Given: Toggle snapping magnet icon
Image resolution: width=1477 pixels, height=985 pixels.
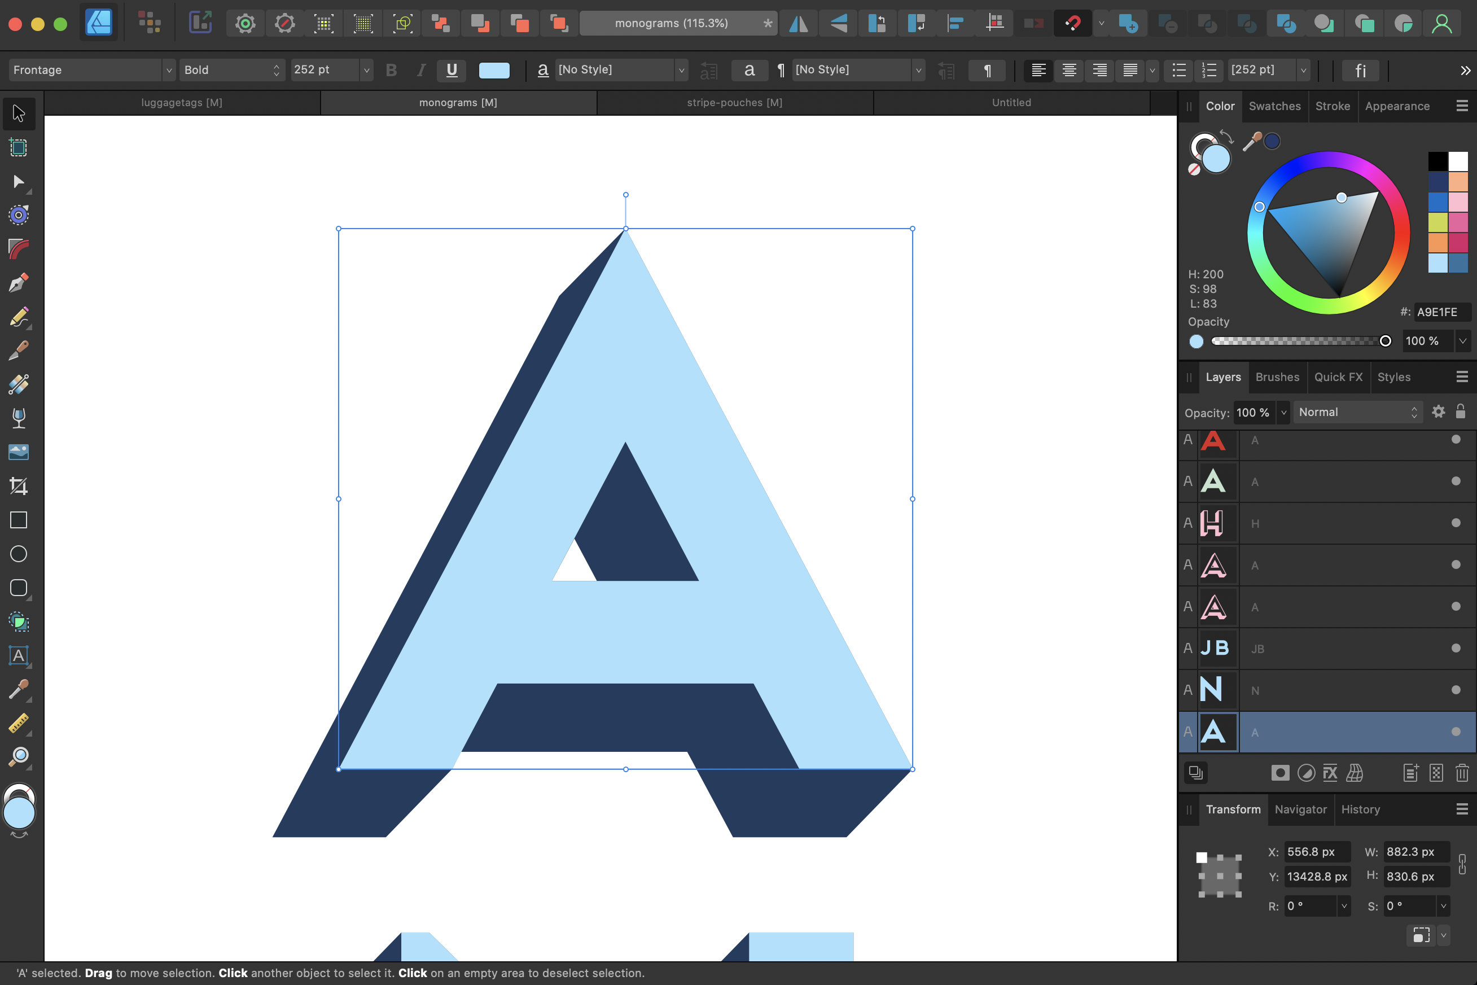Looking at the screenshot, I should click(1072, 24).
